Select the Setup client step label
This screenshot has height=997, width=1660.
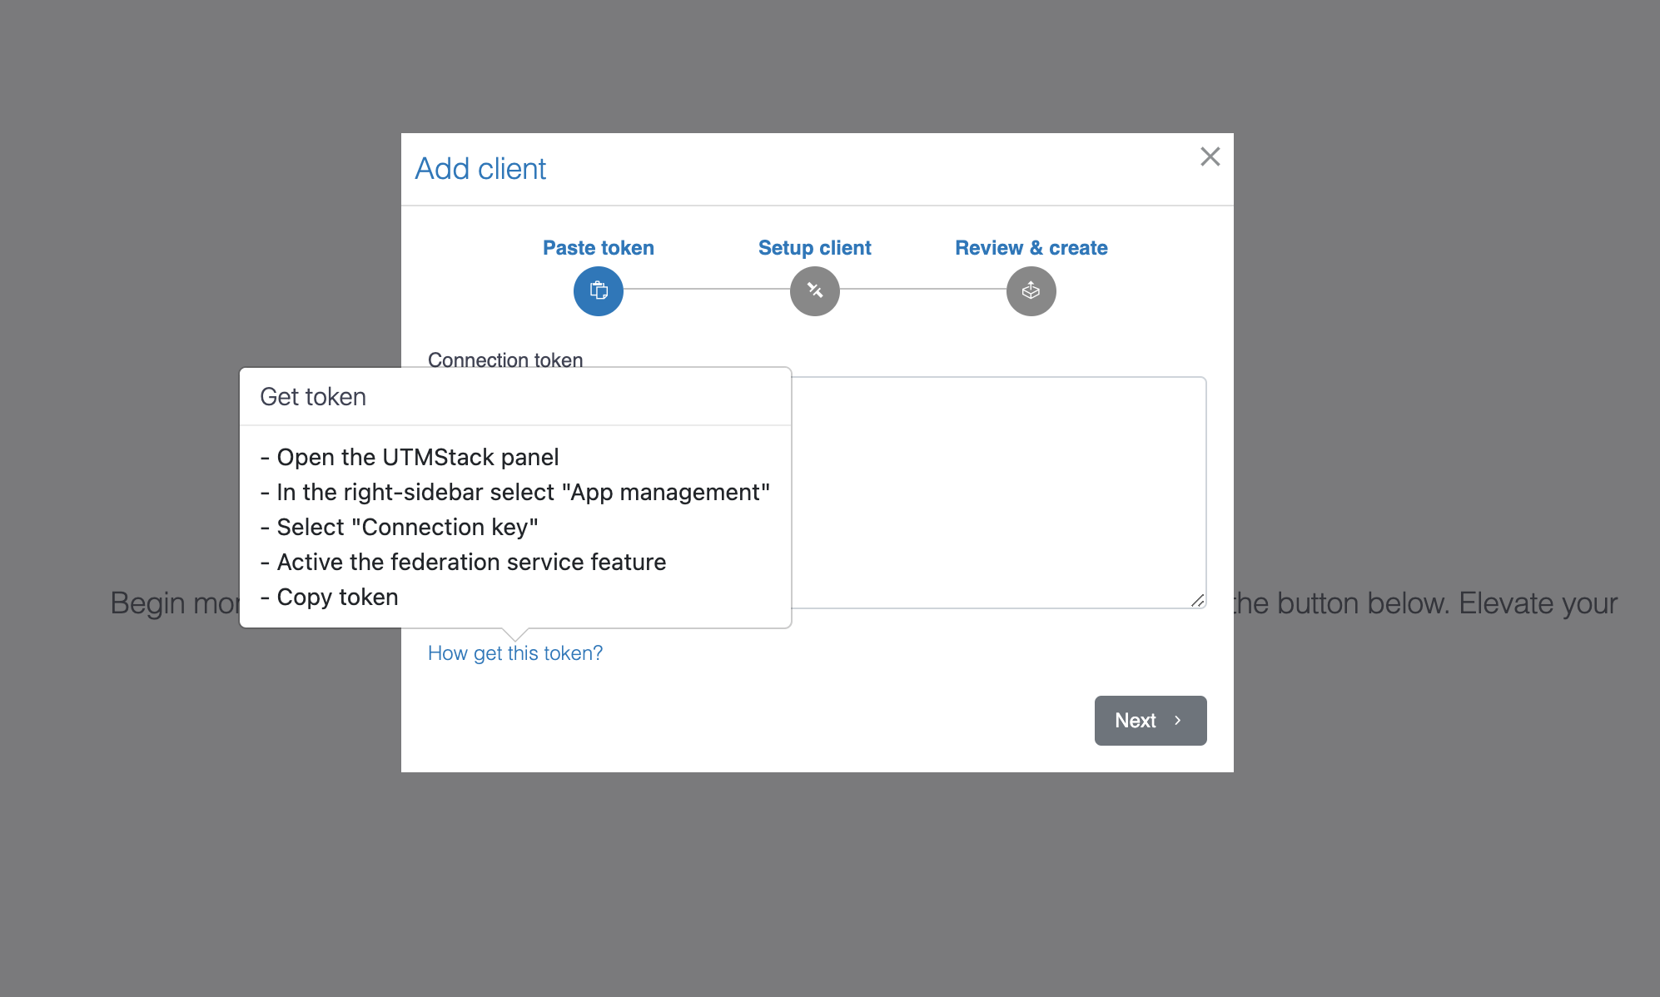pyautogui.click(x=814, y=248)
